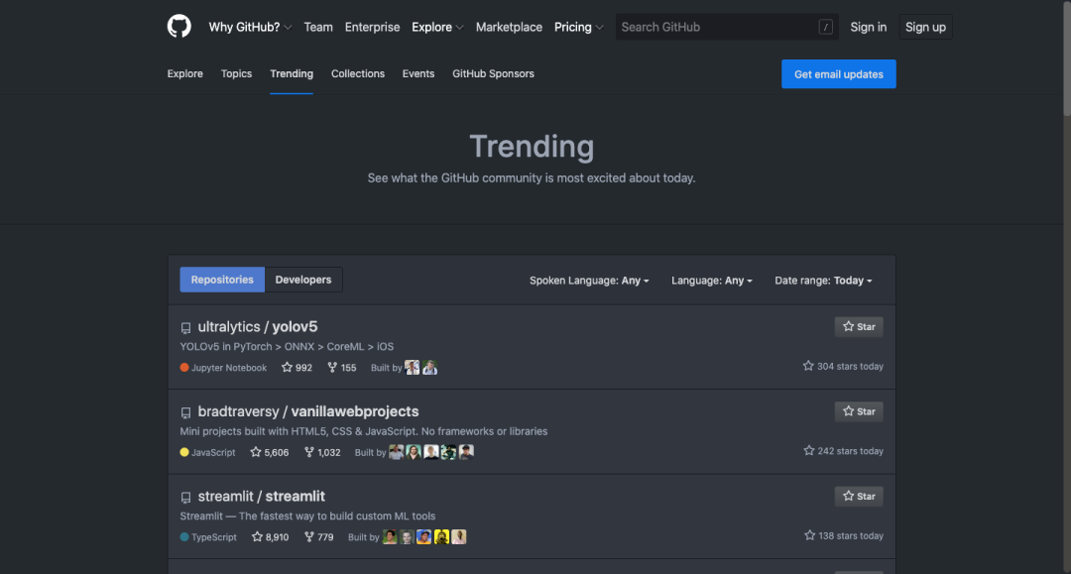Go to the Explore sub-navigation tab
1071x574 pixels.
185,73
